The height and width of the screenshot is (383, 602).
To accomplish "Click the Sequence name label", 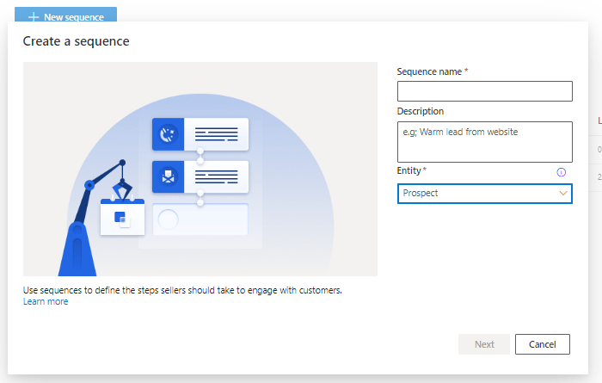I will 429,71.
